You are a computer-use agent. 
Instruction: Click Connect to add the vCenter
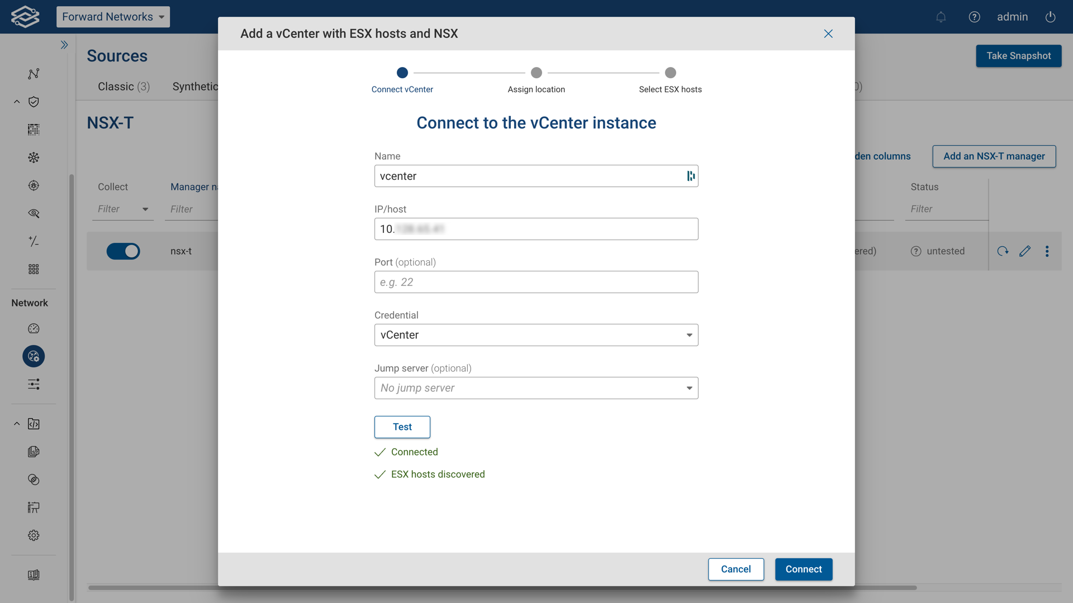[x=803, y=569]
